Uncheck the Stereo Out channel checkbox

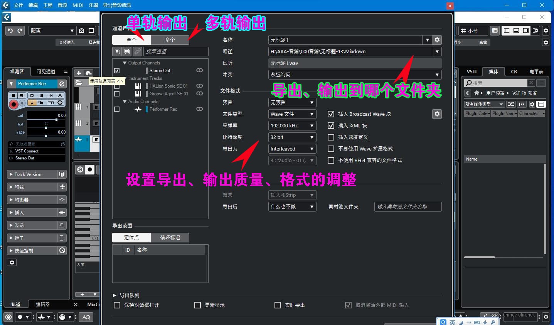tap(117, 71)
